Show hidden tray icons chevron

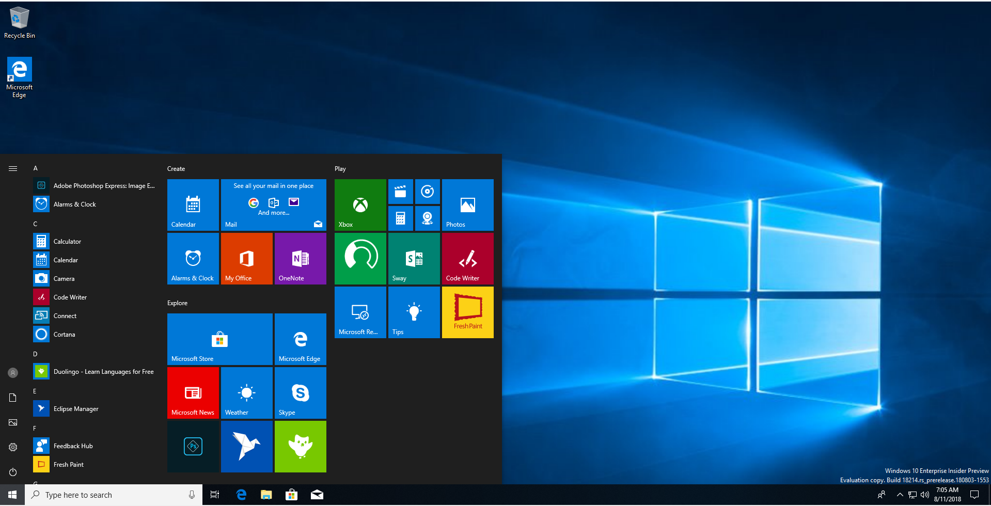pyautogui.click(x=900, y=495)
